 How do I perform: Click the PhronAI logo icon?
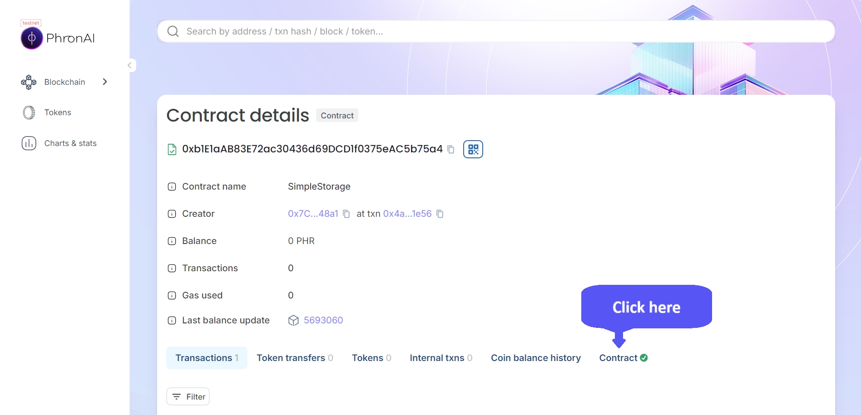click(32, 38)
